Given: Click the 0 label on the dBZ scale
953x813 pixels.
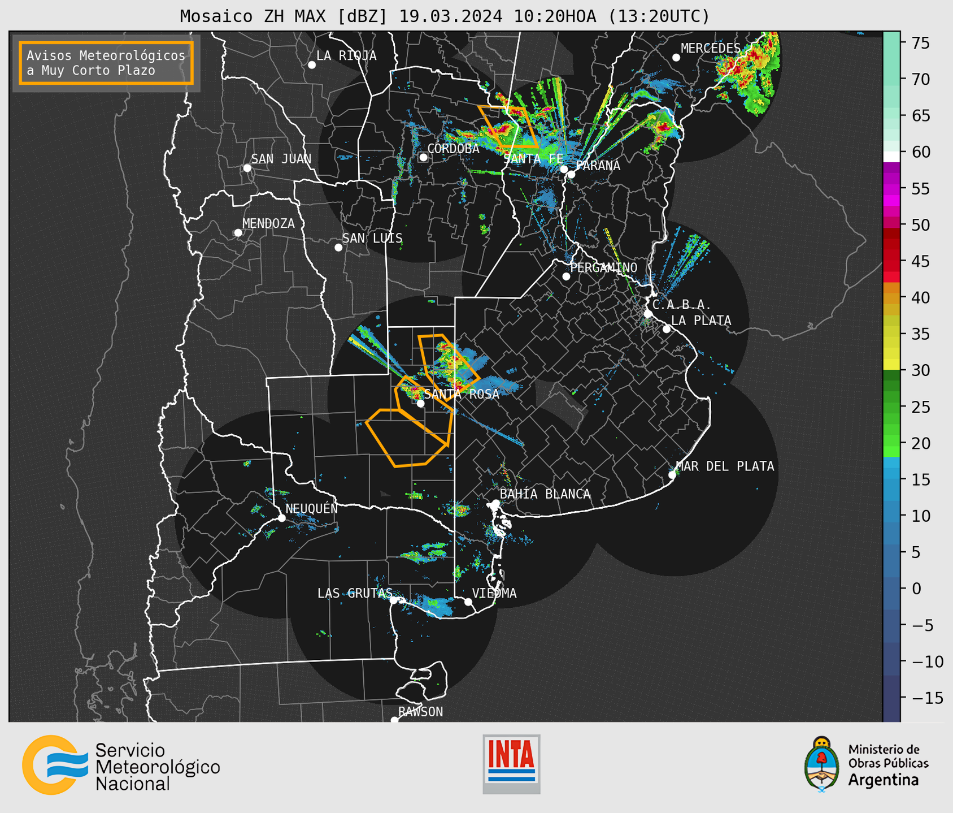Looking at the screenshot, I should pos(916,589).
